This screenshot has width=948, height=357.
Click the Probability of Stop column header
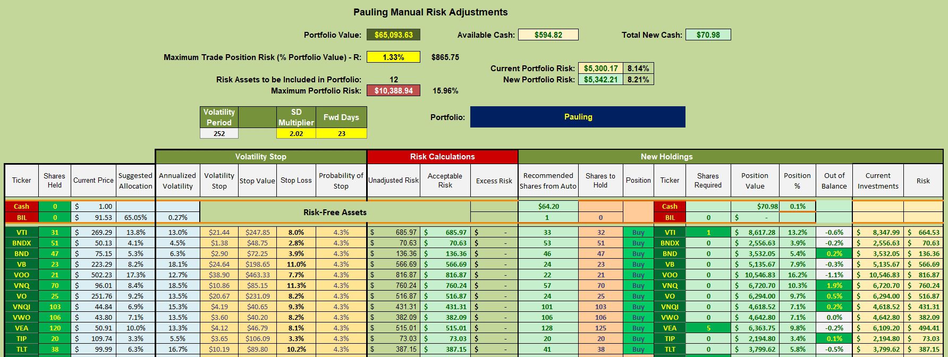341,181
